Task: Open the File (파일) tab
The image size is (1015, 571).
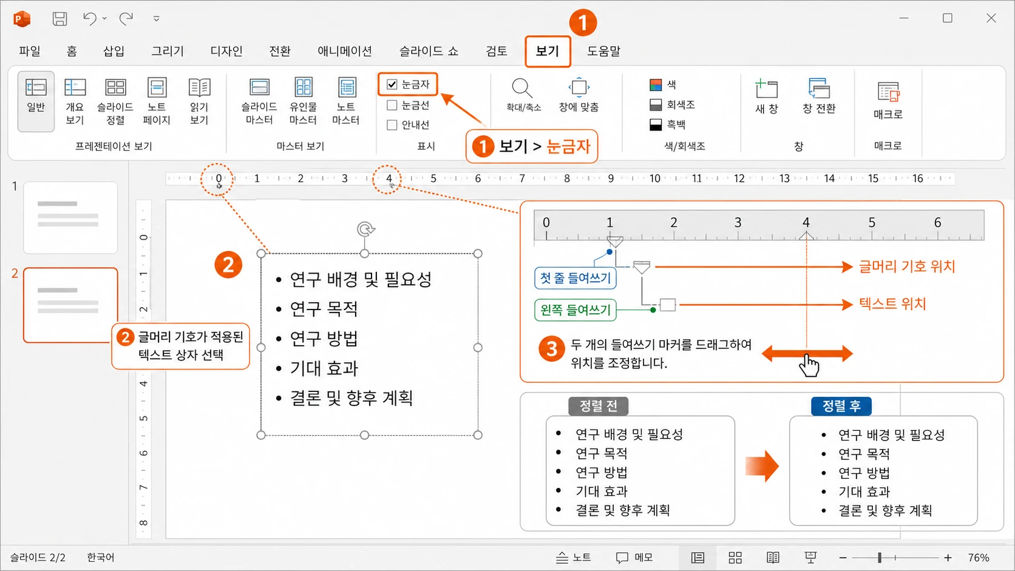Action: pos(30,51)
